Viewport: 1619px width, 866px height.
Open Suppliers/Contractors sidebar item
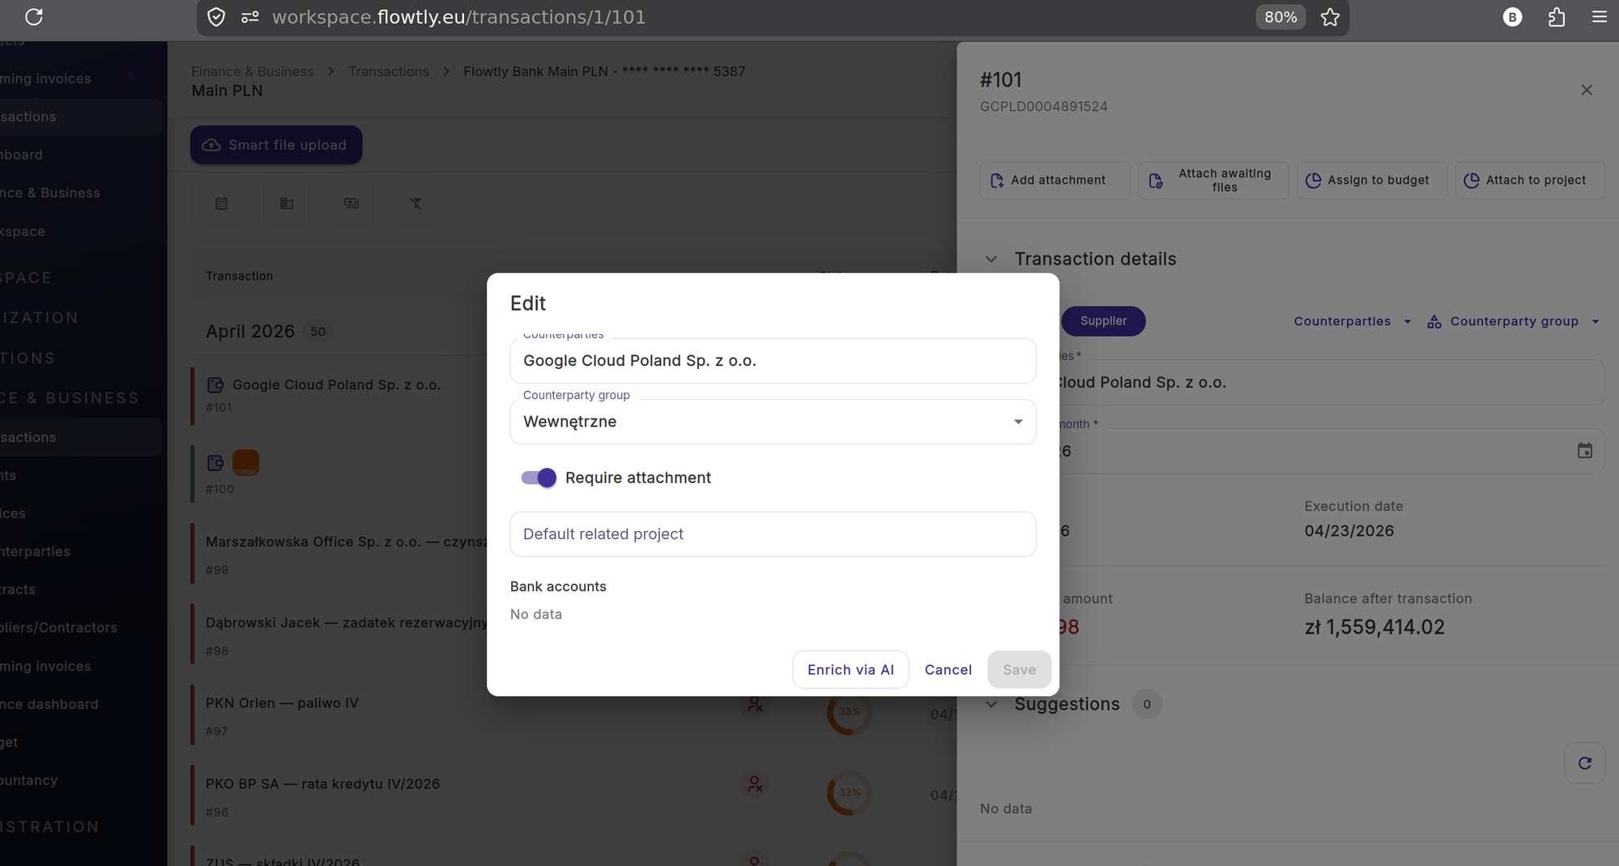[x=58, y=627]
